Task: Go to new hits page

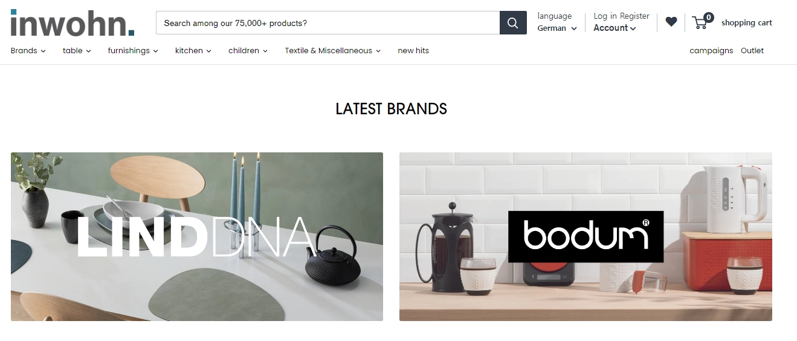Action: (x=413, y=51)
